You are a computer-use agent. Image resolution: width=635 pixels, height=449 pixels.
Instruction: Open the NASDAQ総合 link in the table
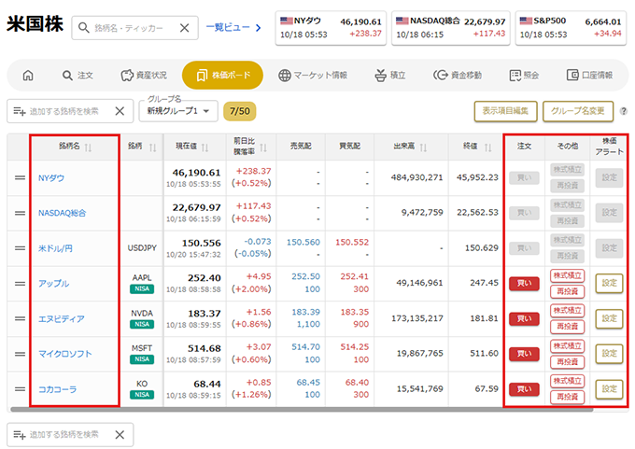[62, 213]
